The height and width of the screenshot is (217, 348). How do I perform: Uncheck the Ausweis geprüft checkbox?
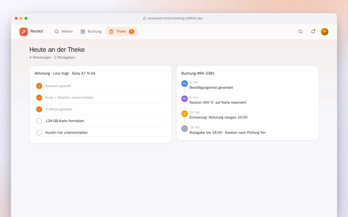coord(39,86)
